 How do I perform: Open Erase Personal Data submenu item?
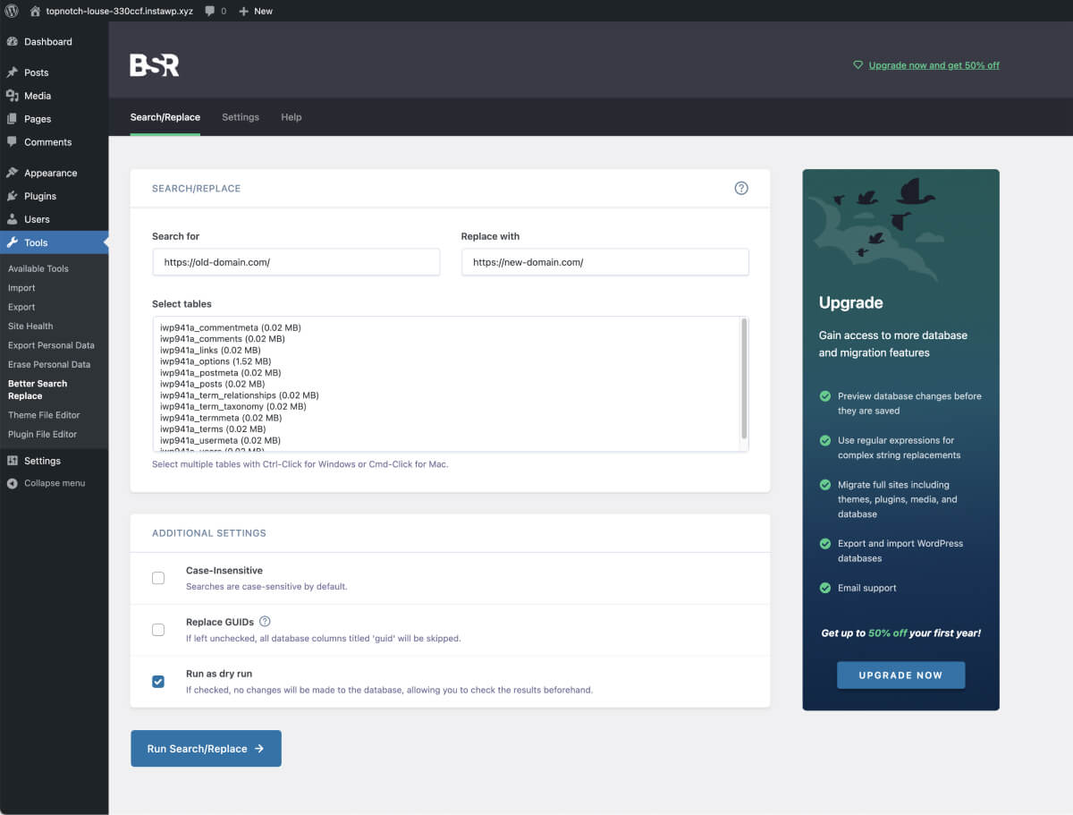[49, 364]
